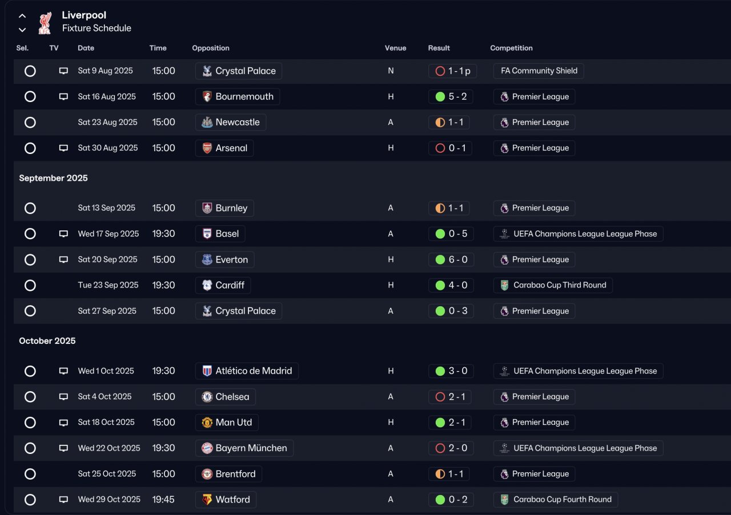Click TV broadcast icon for Bournemouth match

pos(63,97)
